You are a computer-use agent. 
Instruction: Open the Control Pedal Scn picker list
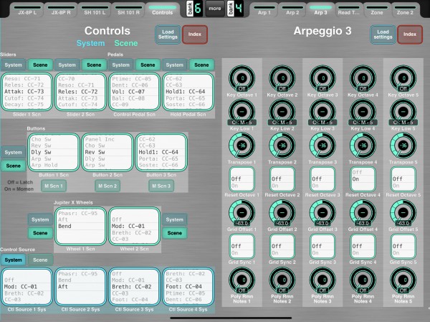click(135, 92)
